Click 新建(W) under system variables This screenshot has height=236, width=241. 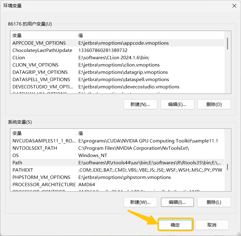click(140, 202)
